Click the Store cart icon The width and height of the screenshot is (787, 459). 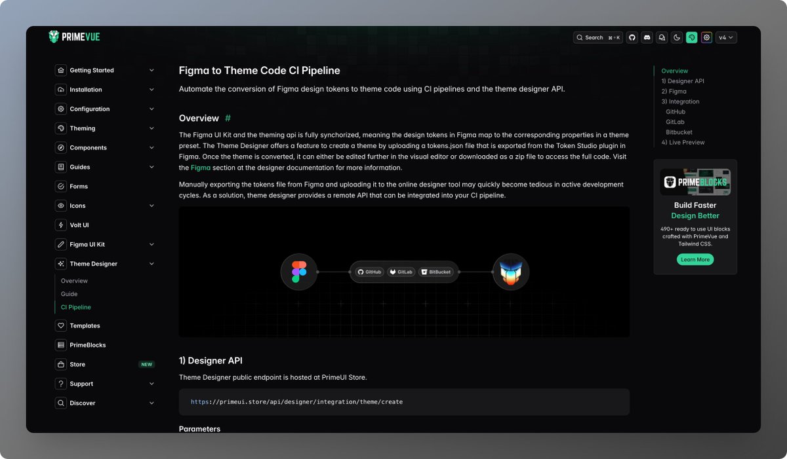tap(61, 365)
